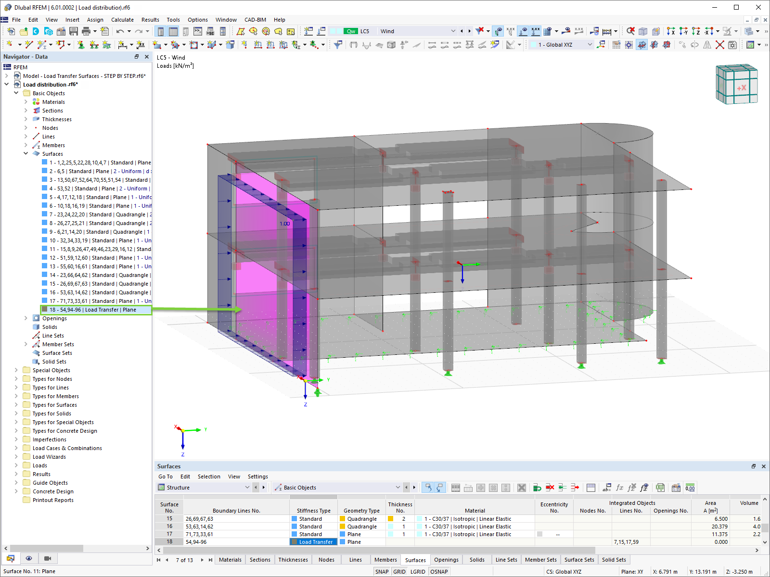Screen dimensions: 770x577
Task: Switch to the Openings table tab
Action: [x=446, y=560]
